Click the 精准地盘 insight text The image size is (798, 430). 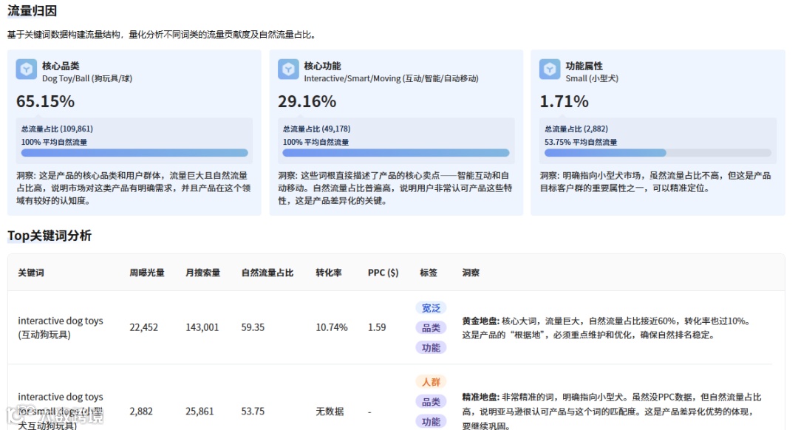(x=611, y=411)
